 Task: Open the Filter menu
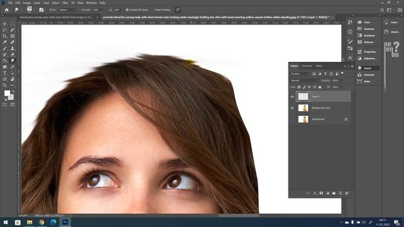(65, 3)
